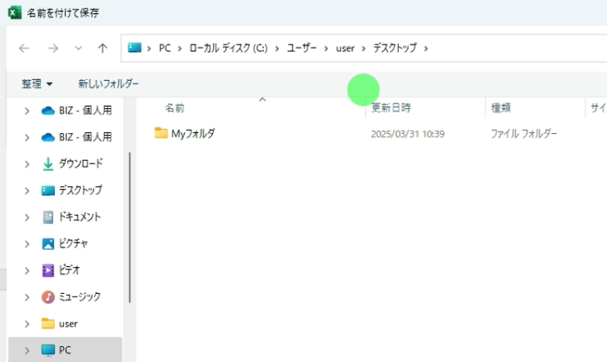Expand ダウンロード tree node
607x362 pixels.
click(27, 165)
